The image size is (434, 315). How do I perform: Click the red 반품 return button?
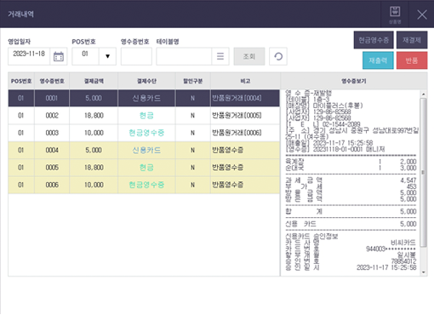(412, 60)
